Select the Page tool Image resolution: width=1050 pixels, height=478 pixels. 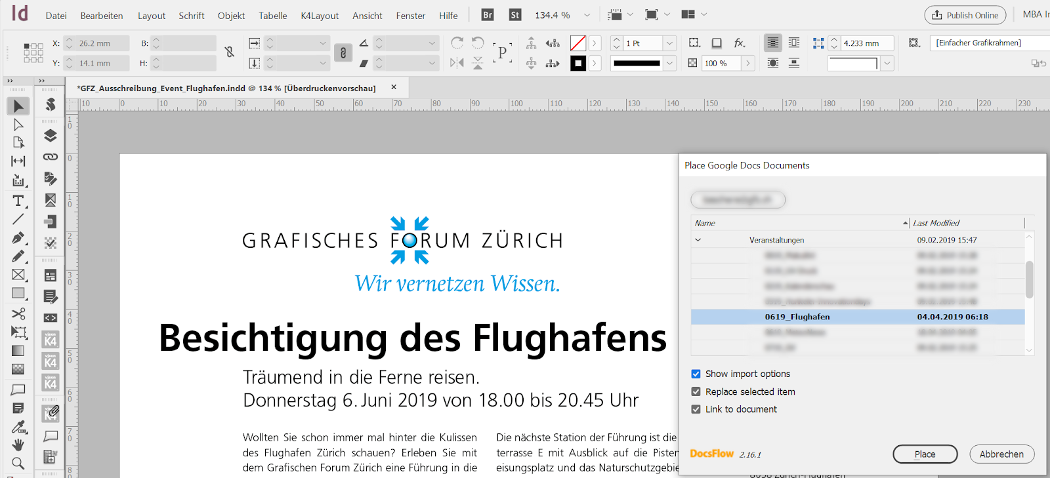[18, 142]
